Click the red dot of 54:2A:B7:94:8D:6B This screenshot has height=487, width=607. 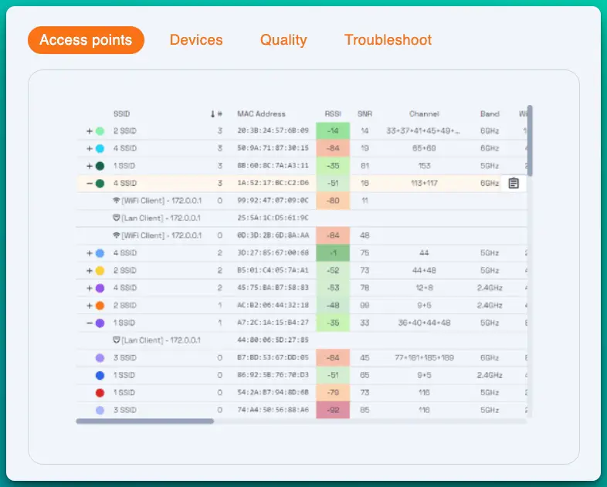(x=100, y=393)
